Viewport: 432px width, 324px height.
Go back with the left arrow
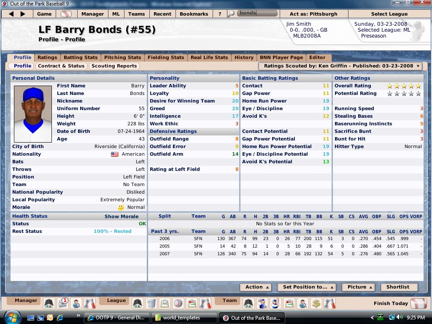tap(11, 14)
